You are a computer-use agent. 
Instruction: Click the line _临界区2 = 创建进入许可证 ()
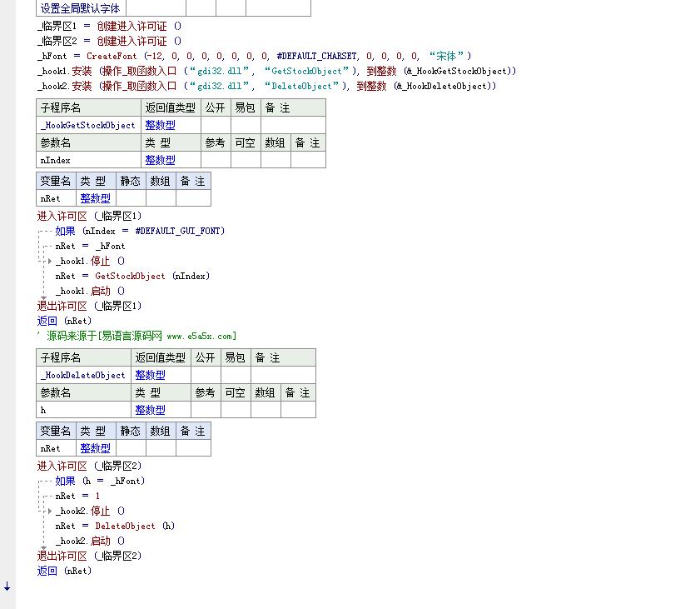[110, 42]
